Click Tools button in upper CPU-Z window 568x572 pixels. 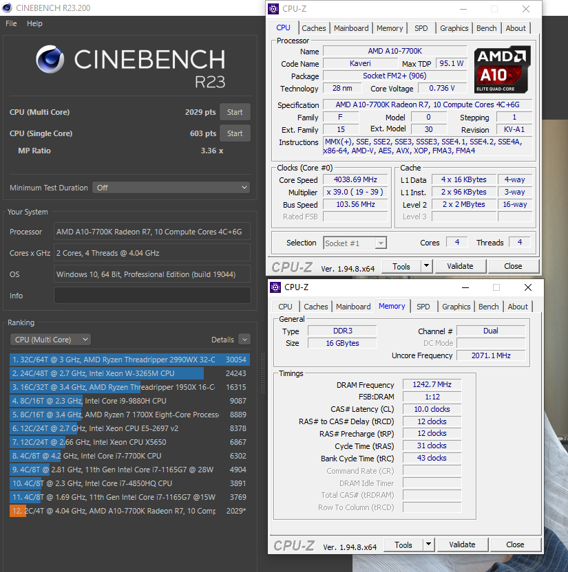click(x=401, y=267)
